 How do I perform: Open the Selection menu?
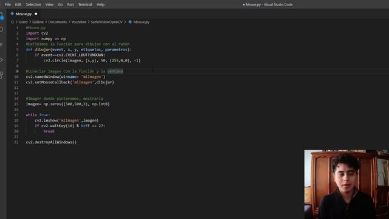[33, 4]
